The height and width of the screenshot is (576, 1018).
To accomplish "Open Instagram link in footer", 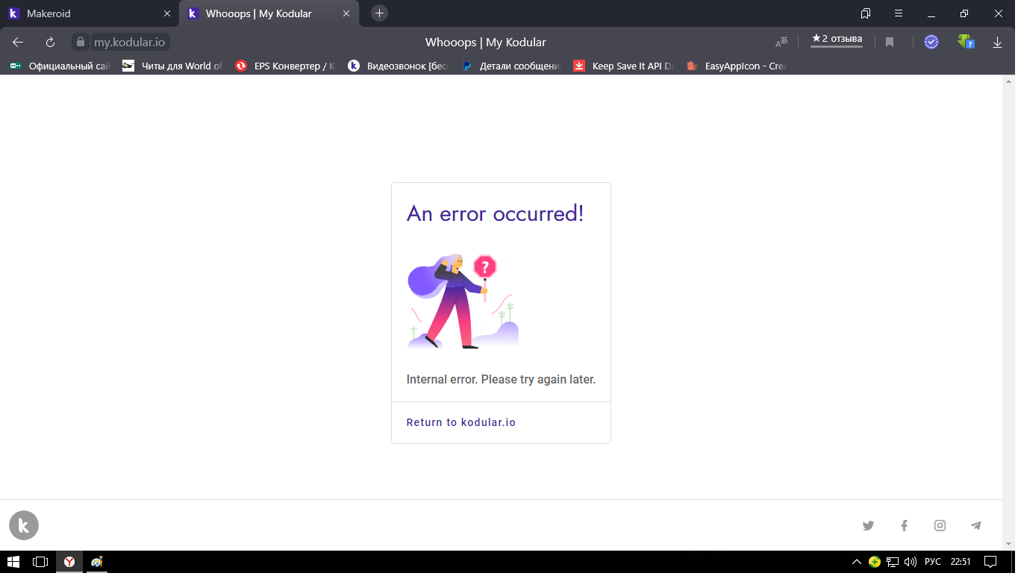I will point(940,526).
